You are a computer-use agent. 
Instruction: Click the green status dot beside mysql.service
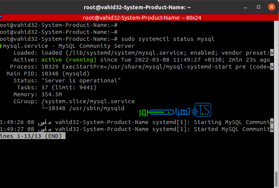[1, 46]
